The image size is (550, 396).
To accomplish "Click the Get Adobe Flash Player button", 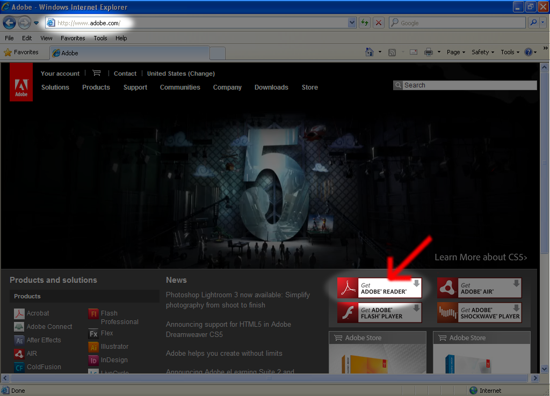I will coord(380,313).
